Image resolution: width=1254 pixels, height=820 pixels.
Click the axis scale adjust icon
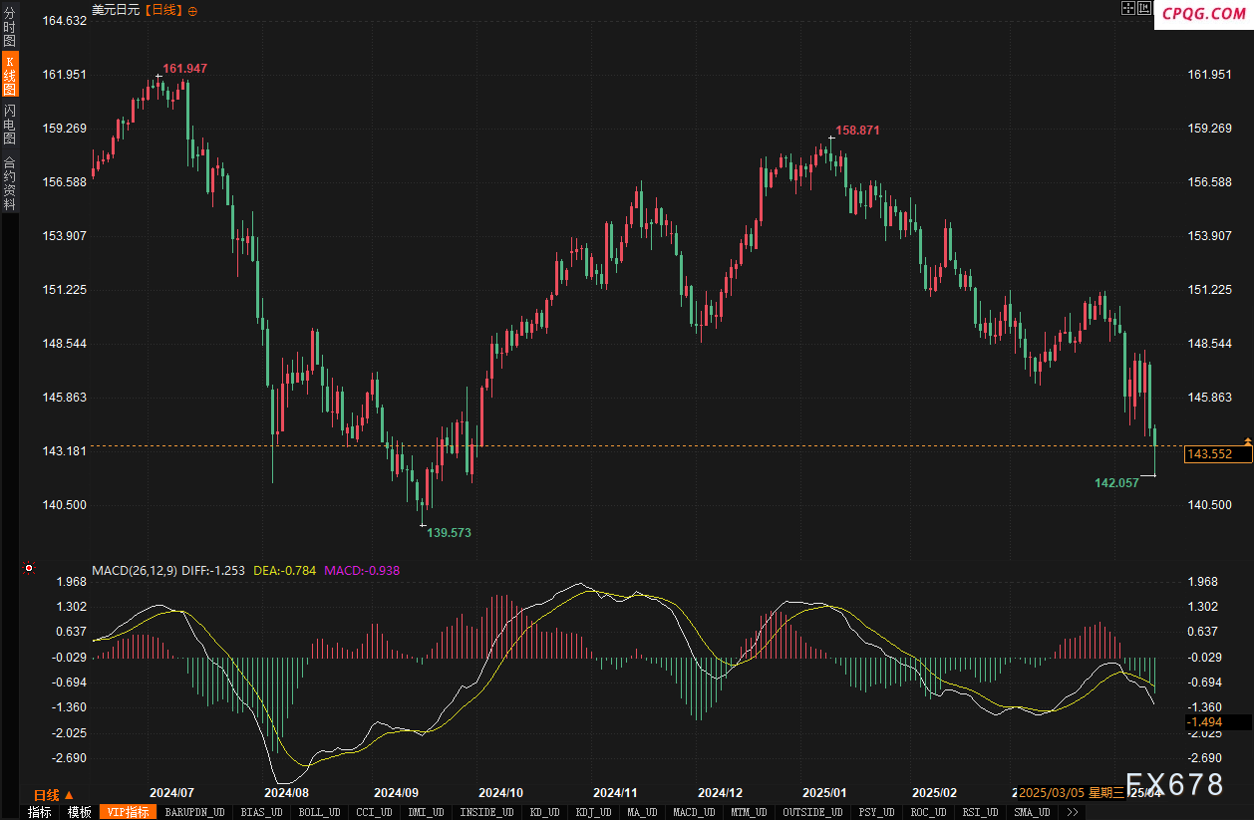coord(1145,9)
